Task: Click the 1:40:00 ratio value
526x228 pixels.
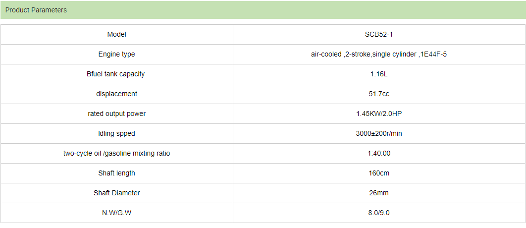Action: (x=378, y=154)
